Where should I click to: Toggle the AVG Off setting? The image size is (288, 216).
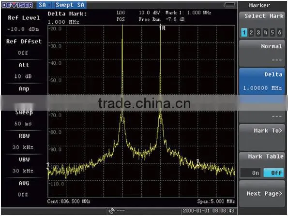(24, 189)
